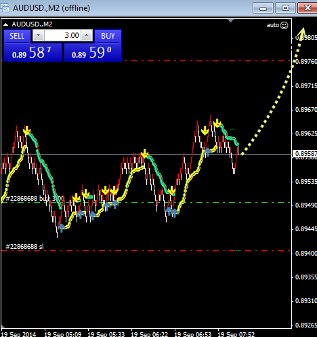
Task: Select the #22868688 buy 3.00 order line
Action: click(35, 199)
